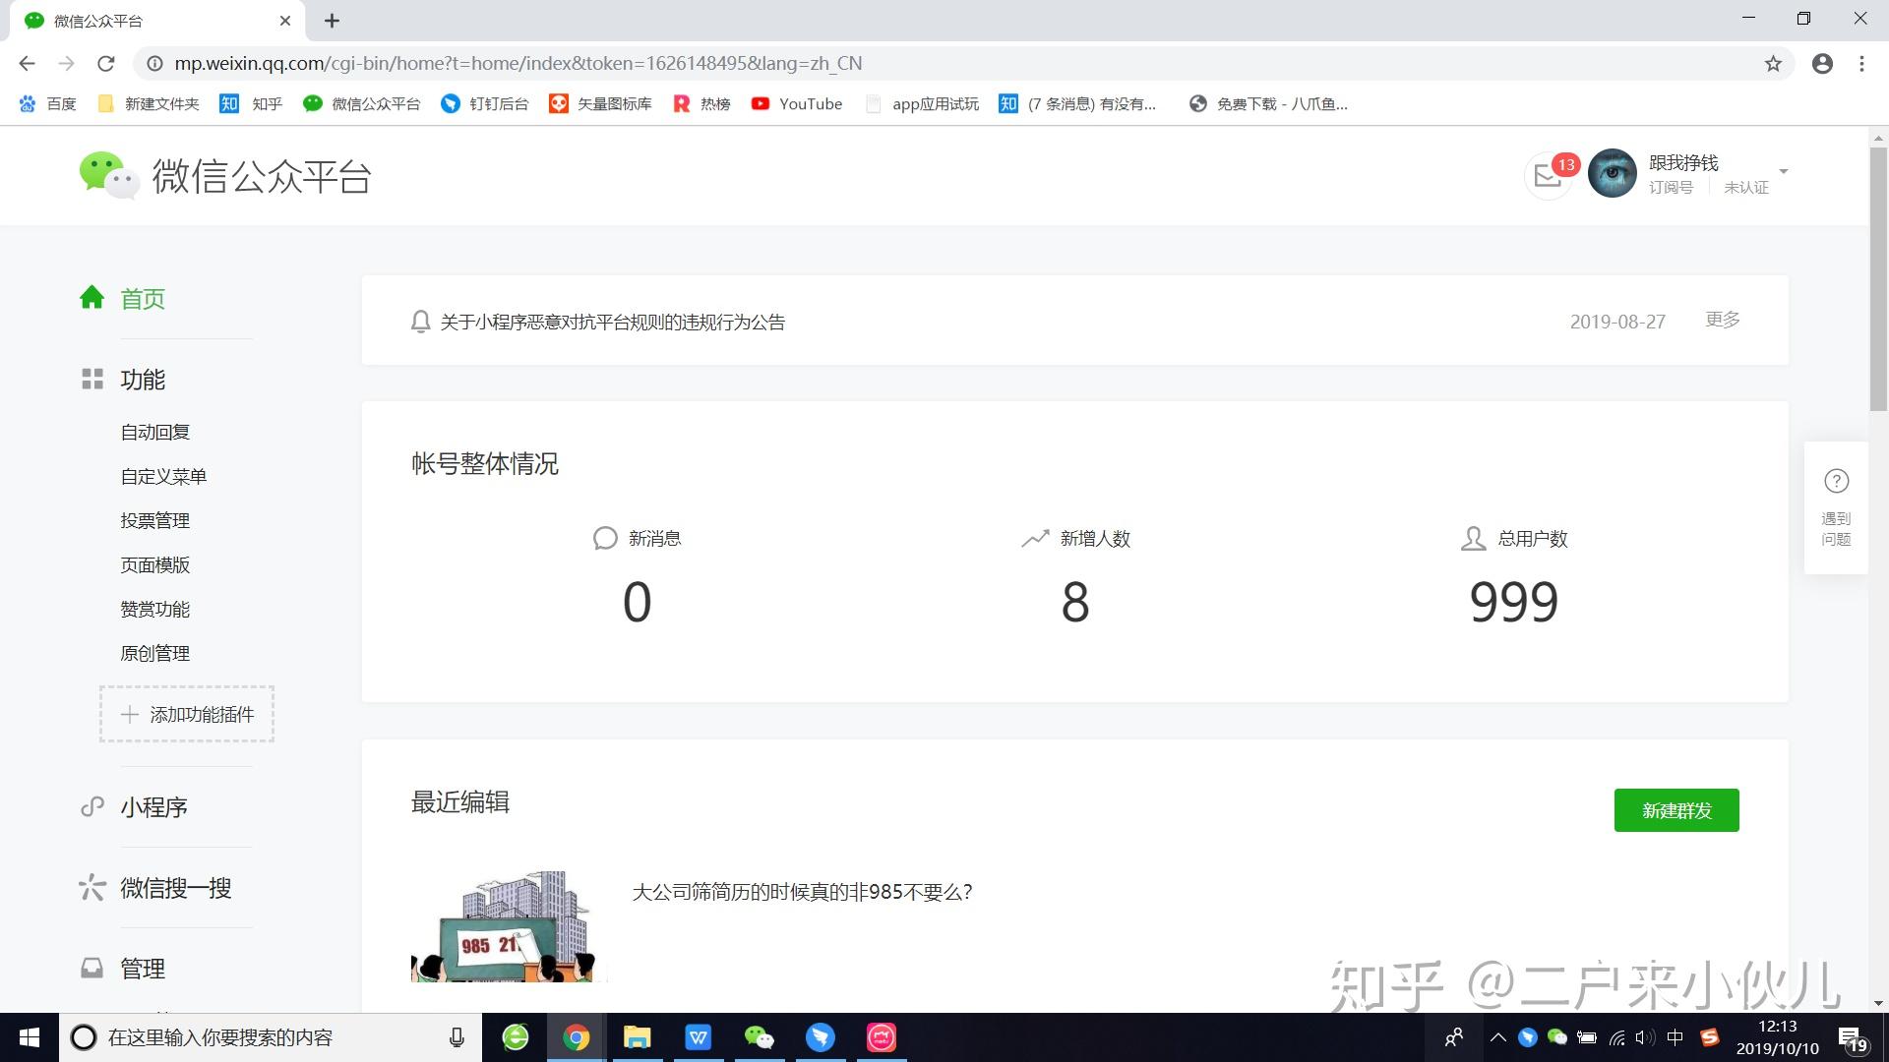Open 投票管理 in the sidebar
The width and height of the screenshot is (1889, 1062).
(155, 521)
